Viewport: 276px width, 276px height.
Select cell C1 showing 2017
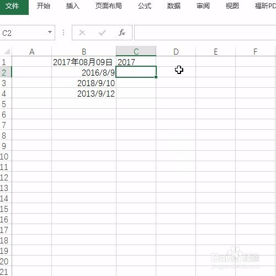point(136,62)
